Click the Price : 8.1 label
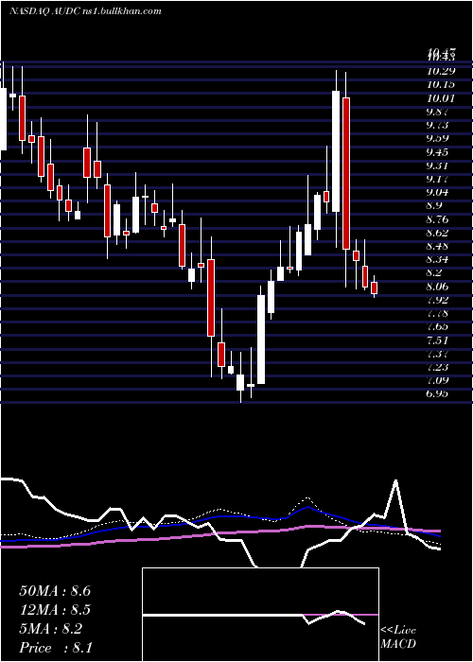 point(56,648)
